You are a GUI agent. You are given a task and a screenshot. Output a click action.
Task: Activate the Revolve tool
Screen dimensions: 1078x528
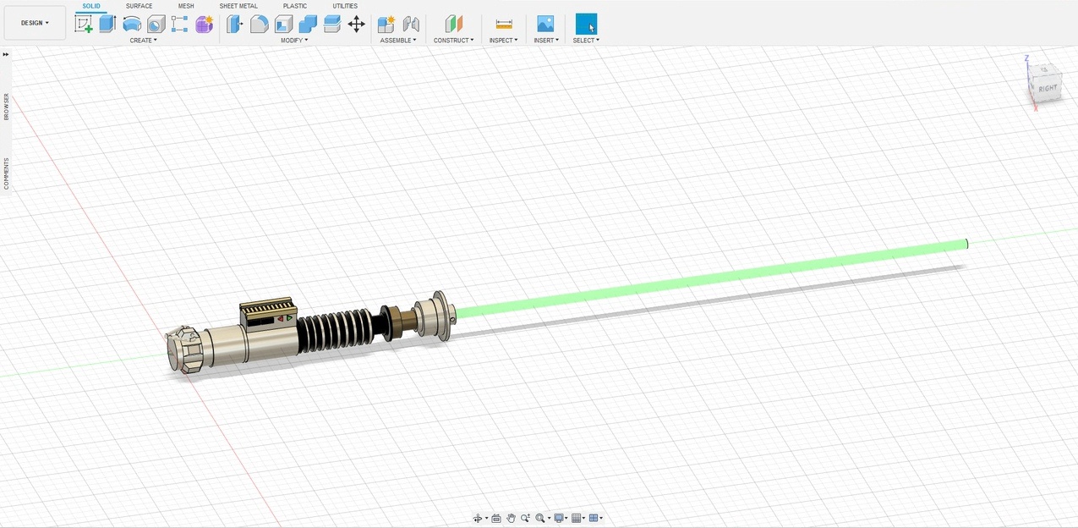pos(132,24)
